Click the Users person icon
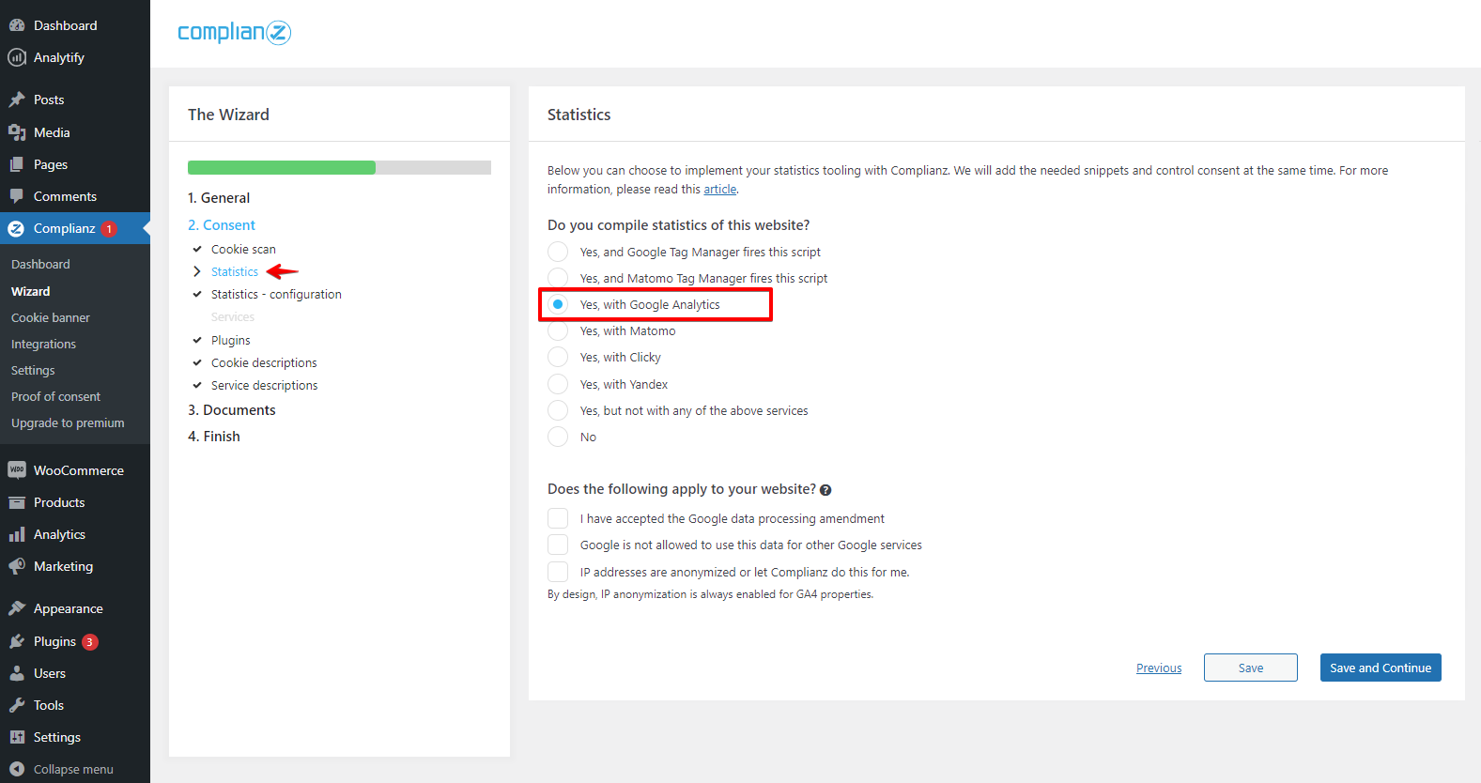This screenshot has width=1481, height=783. click(17, 673)
